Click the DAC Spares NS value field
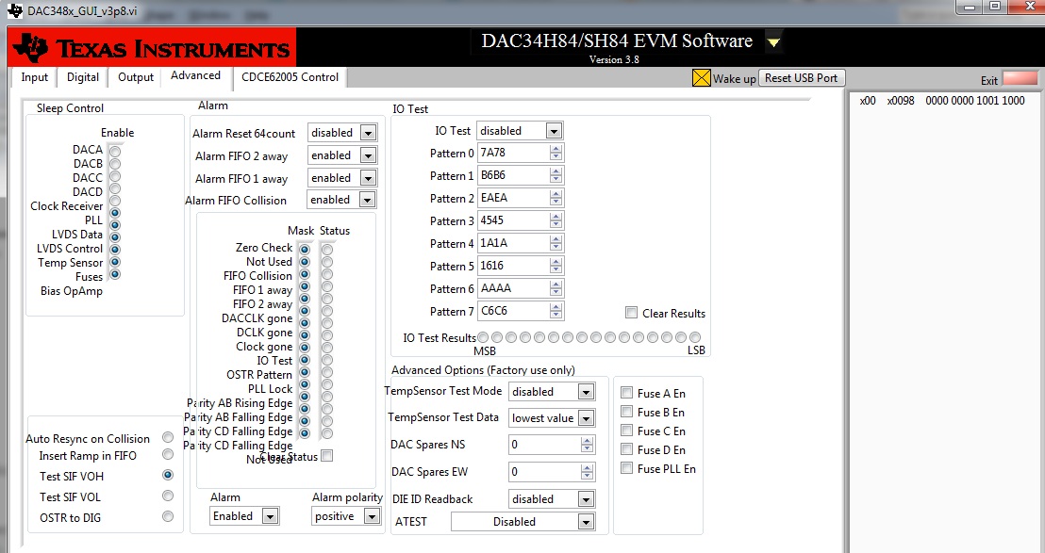 coord(544,445)
